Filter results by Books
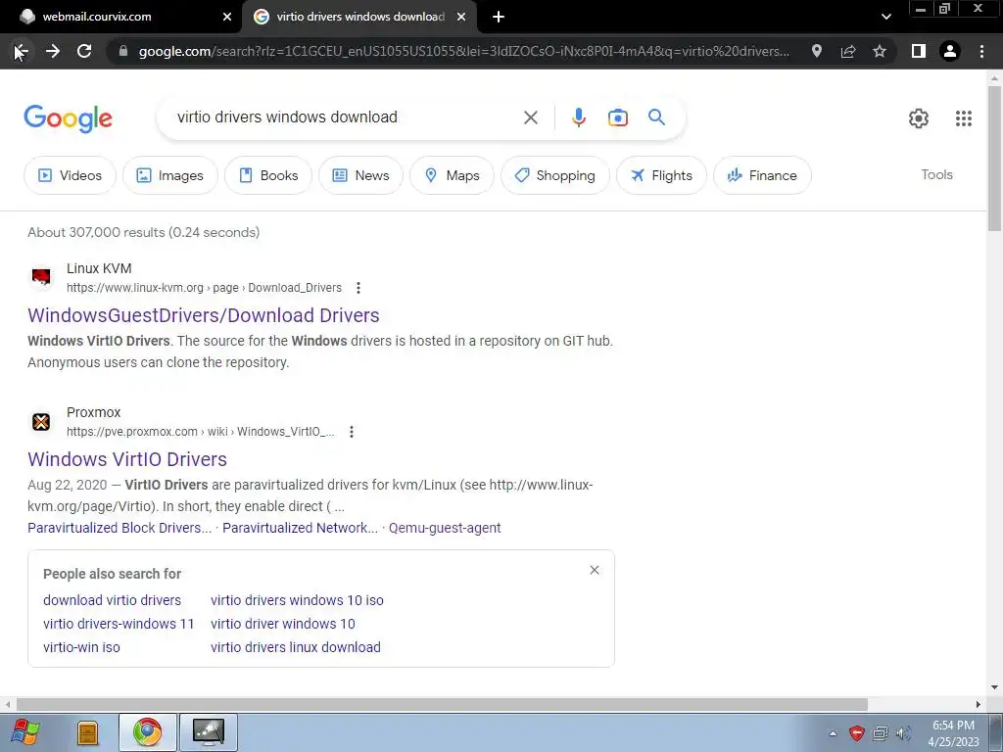The image size is (1003, 752). [268, 175]
